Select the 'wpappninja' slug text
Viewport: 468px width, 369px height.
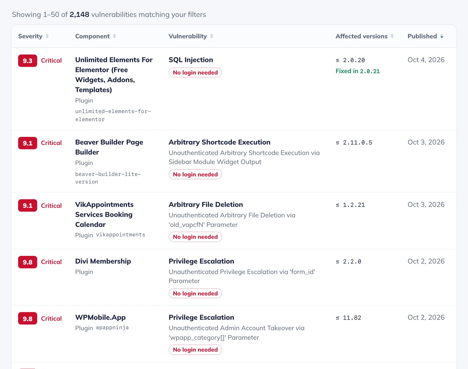[112, 328]
